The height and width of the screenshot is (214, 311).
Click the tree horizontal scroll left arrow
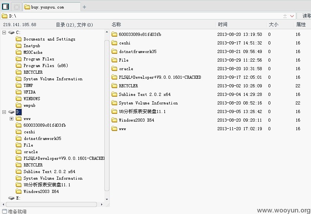(3, 204)
